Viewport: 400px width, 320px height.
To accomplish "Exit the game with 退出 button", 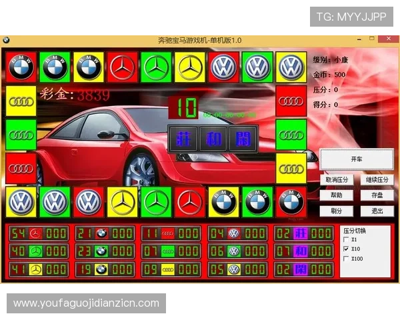I will pyautogui.click(x=377, y=211).
